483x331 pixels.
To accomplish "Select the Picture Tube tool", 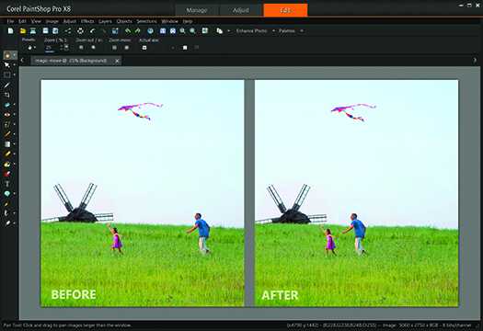I will pyautogui.click(x=7, y=174).
